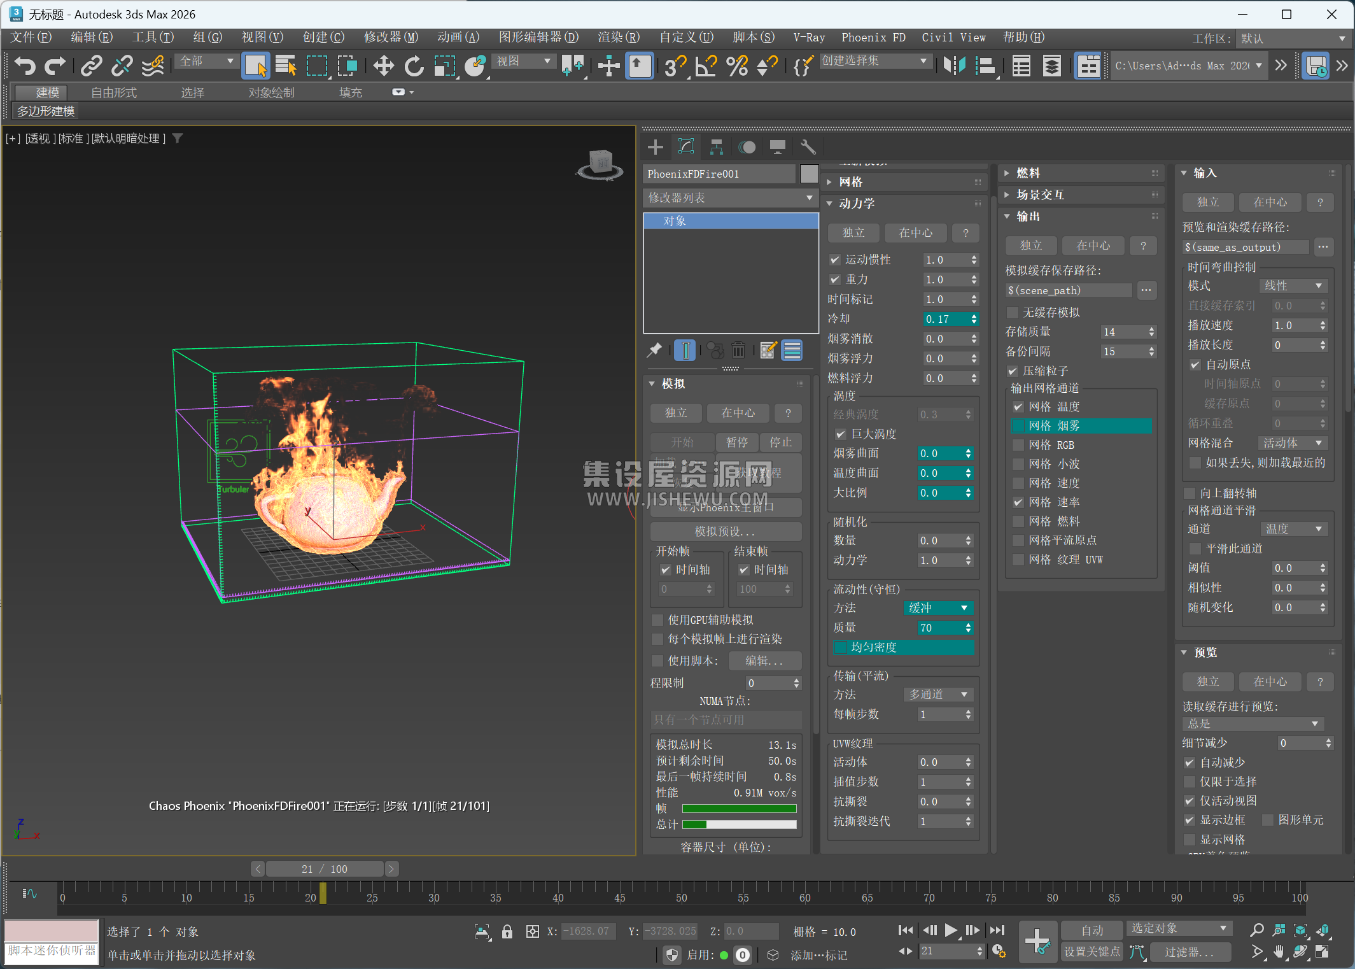Open the Utilities wrench panel tab
1355x969 pixels.
coord(808,147)
